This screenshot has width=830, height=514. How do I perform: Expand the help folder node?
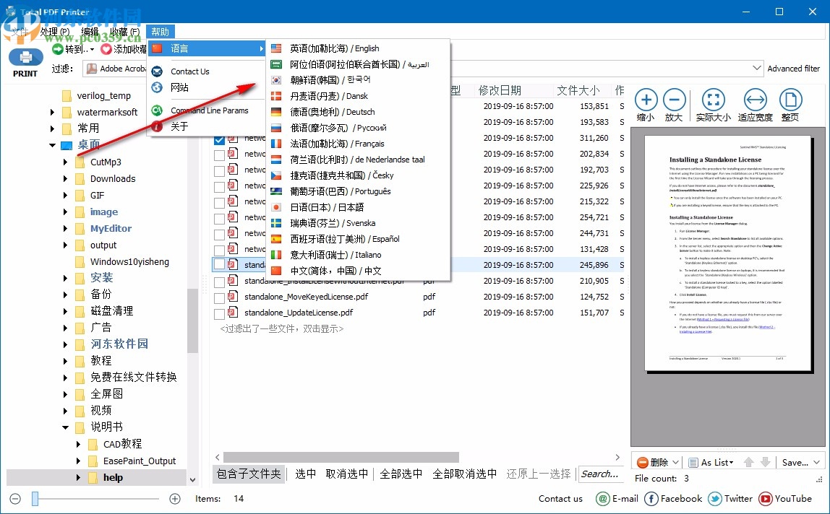77,477
